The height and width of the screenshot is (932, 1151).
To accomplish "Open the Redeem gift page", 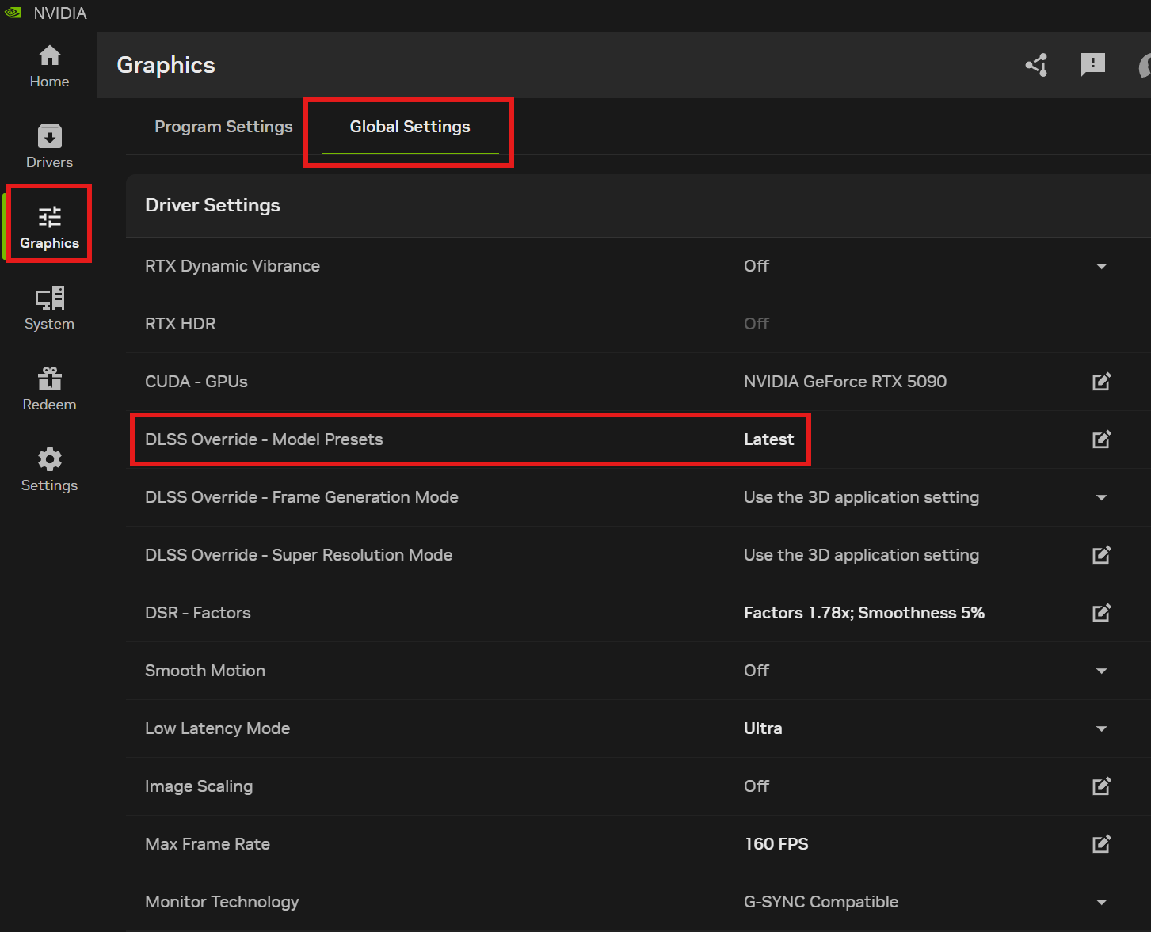I will [x=49, y=390].
